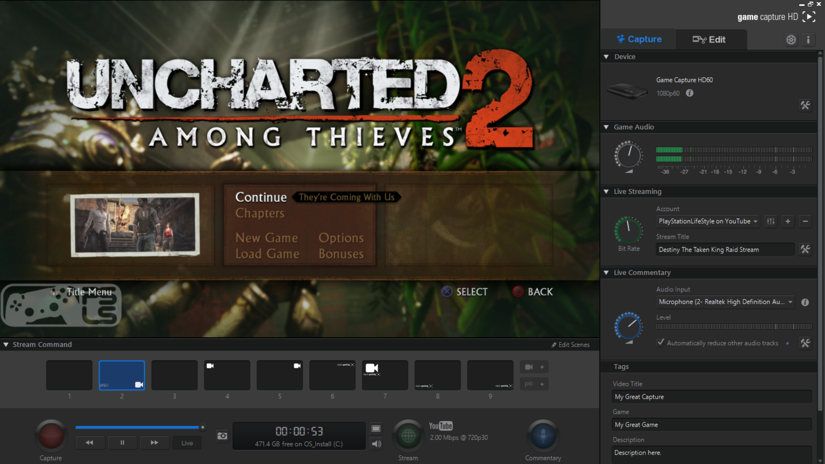Click the Stream globe button
Viewport: 825px width, 464px height.
tap(408, 436)
